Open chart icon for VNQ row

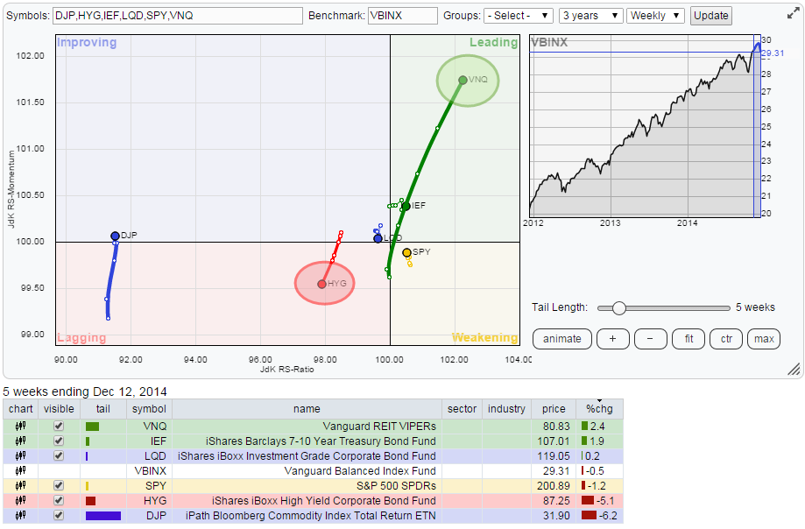coord(20,426)
